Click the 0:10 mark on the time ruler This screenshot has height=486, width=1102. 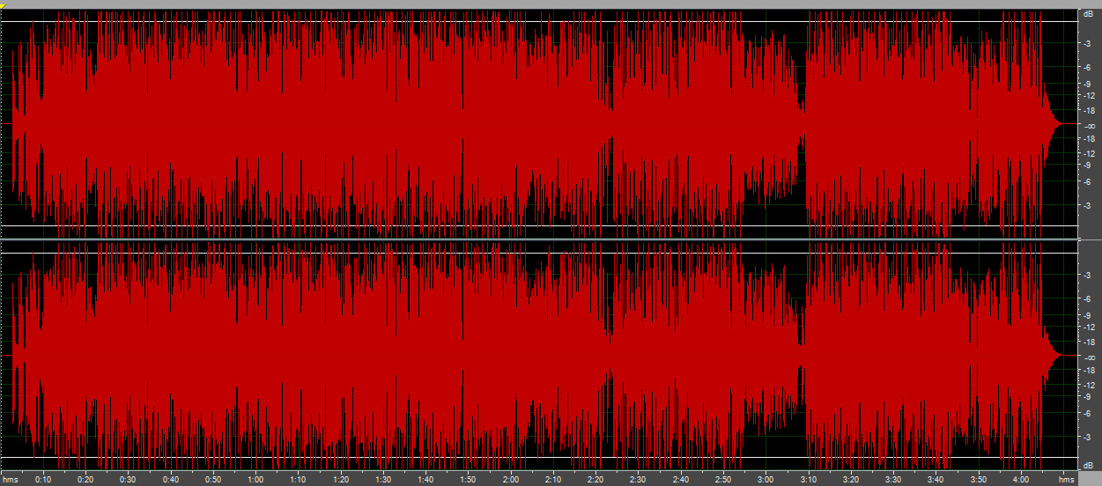(42, 479)
